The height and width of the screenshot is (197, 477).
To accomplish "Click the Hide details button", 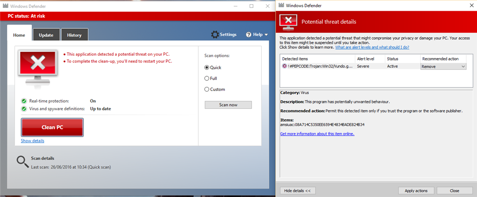I will [x=298, y=190].
